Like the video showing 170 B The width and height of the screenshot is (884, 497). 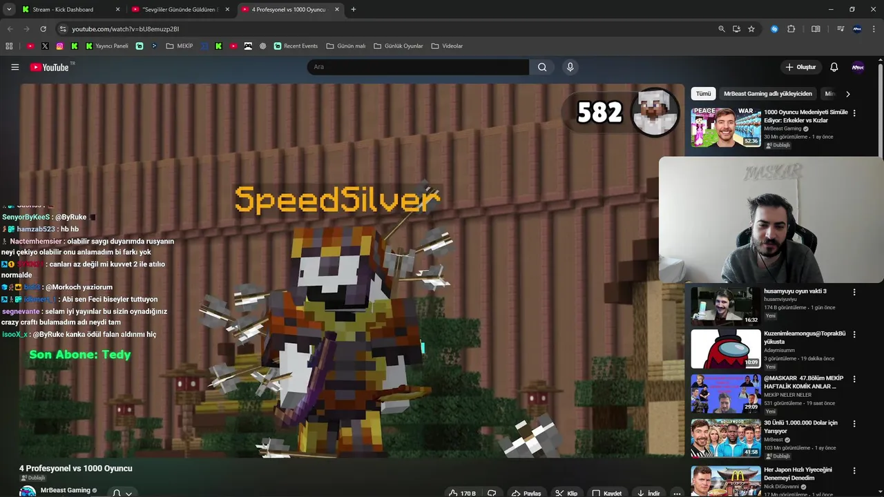(462, 493)
